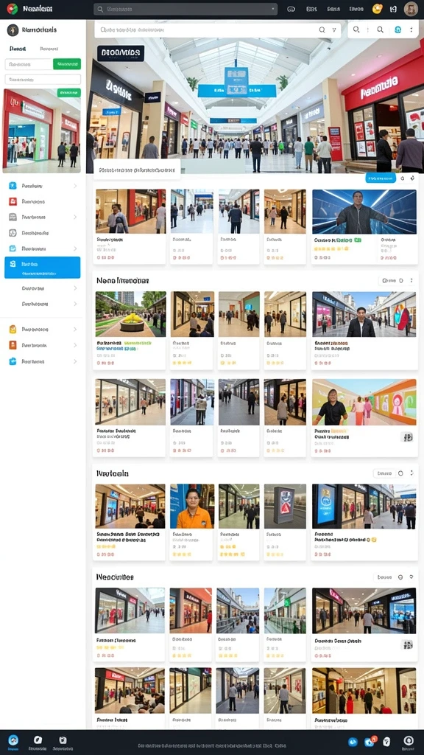Click the mall preview image in left sidebar
This screenshot has width=424, height=755.
[42, 131]
